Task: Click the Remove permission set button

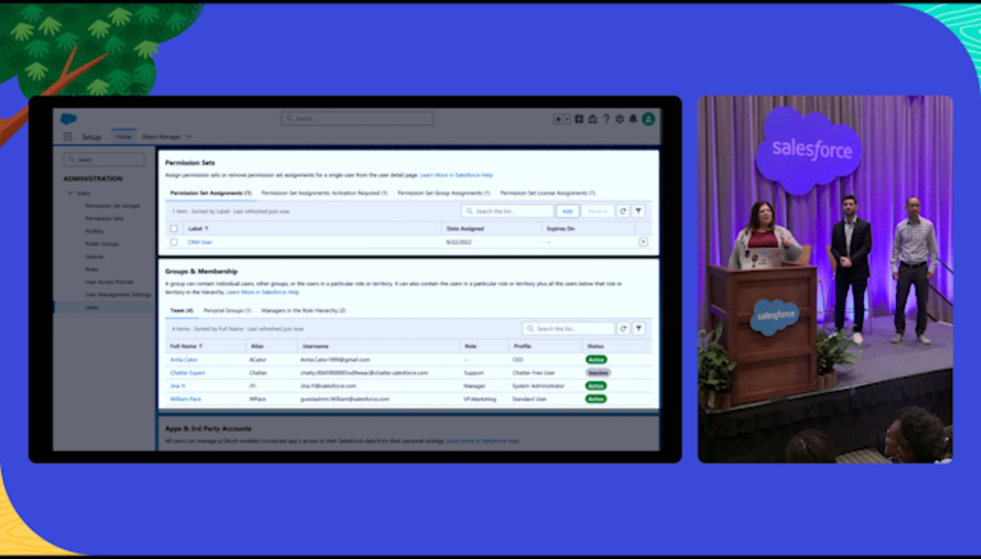Action: (598, 212)
